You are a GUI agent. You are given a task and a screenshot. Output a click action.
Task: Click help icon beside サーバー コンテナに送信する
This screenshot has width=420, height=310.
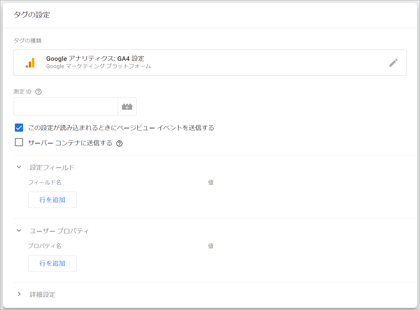[x=119, y=143]
